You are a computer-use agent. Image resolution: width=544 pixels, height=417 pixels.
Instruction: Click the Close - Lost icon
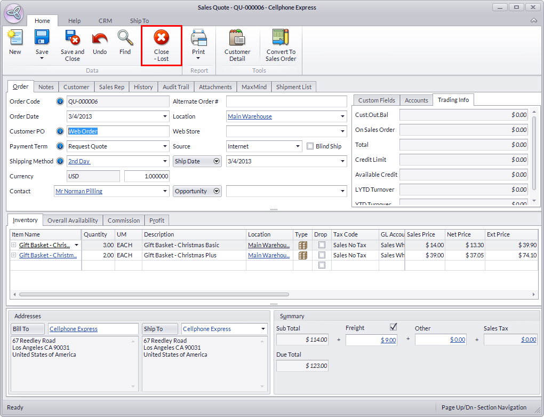pos(161,38)
